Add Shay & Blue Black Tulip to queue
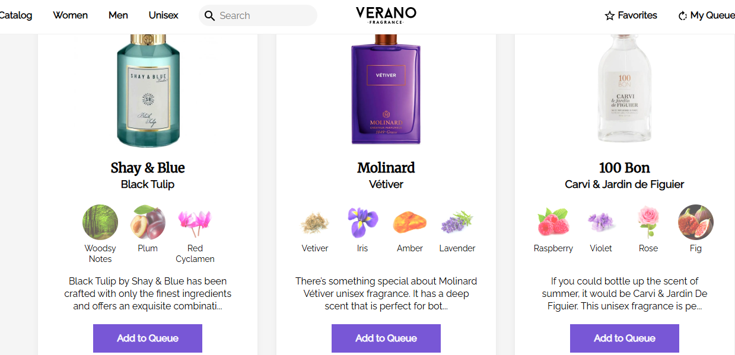Image resolution: width=735 pixels, height=355 pixels. [148, 338]
